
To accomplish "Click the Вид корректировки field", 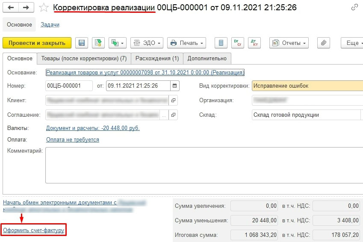I will 307,86.
